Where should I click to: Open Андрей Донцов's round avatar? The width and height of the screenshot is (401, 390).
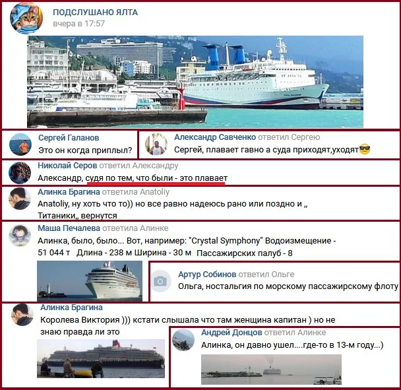[x=183, y=340]
